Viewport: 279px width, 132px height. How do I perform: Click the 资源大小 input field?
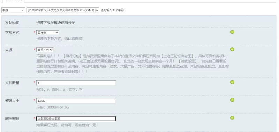pyautogui.click(x=76, y=101)
